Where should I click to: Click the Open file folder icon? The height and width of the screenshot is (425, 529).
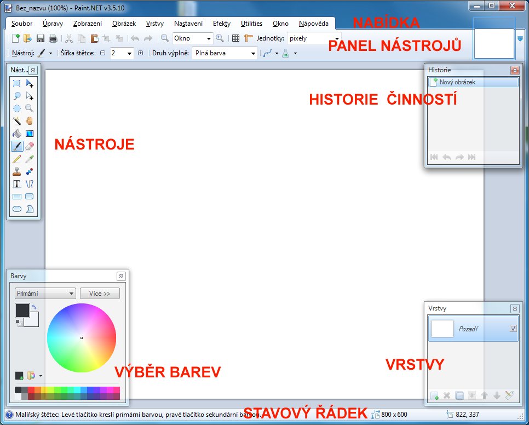(x=28, y=38)
